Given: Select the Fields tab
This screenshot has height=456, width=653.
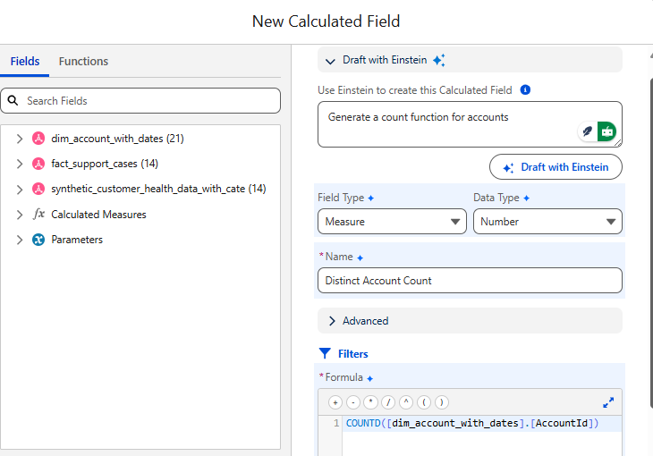Looking at the screenshot, I should pos(25,62).
